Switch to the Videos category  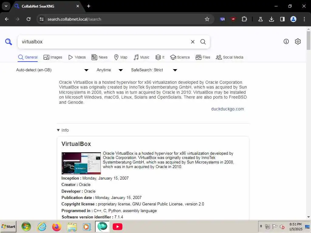coord(77,57)
